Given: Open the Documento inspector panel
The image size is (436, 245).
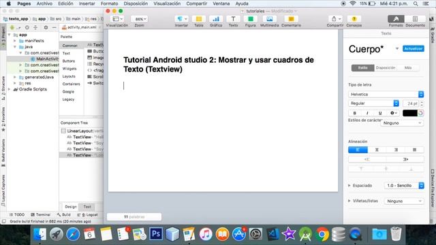Looking at the screenshot, I should (415, 19).
